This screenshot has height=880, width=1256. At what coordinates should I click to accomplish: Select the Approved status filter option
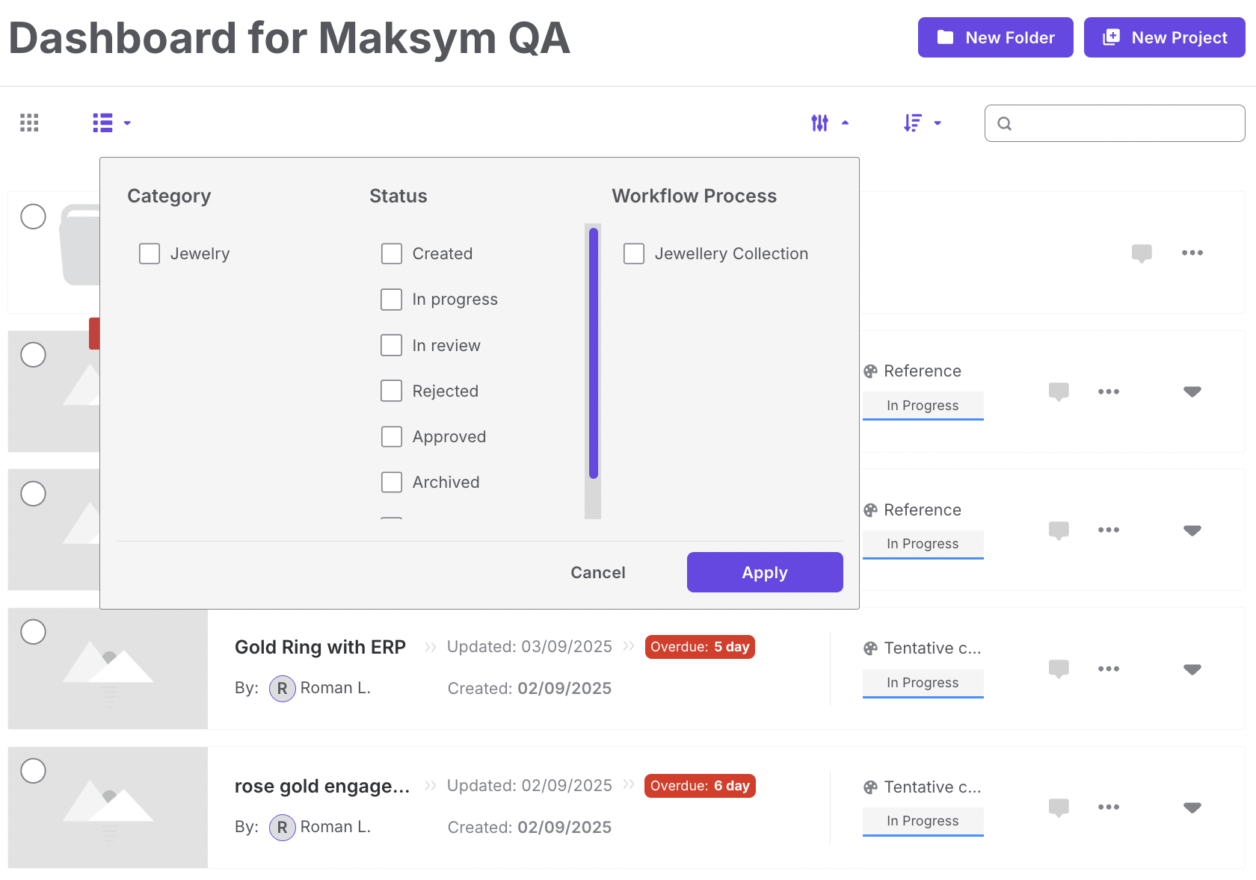click(392, 437)
